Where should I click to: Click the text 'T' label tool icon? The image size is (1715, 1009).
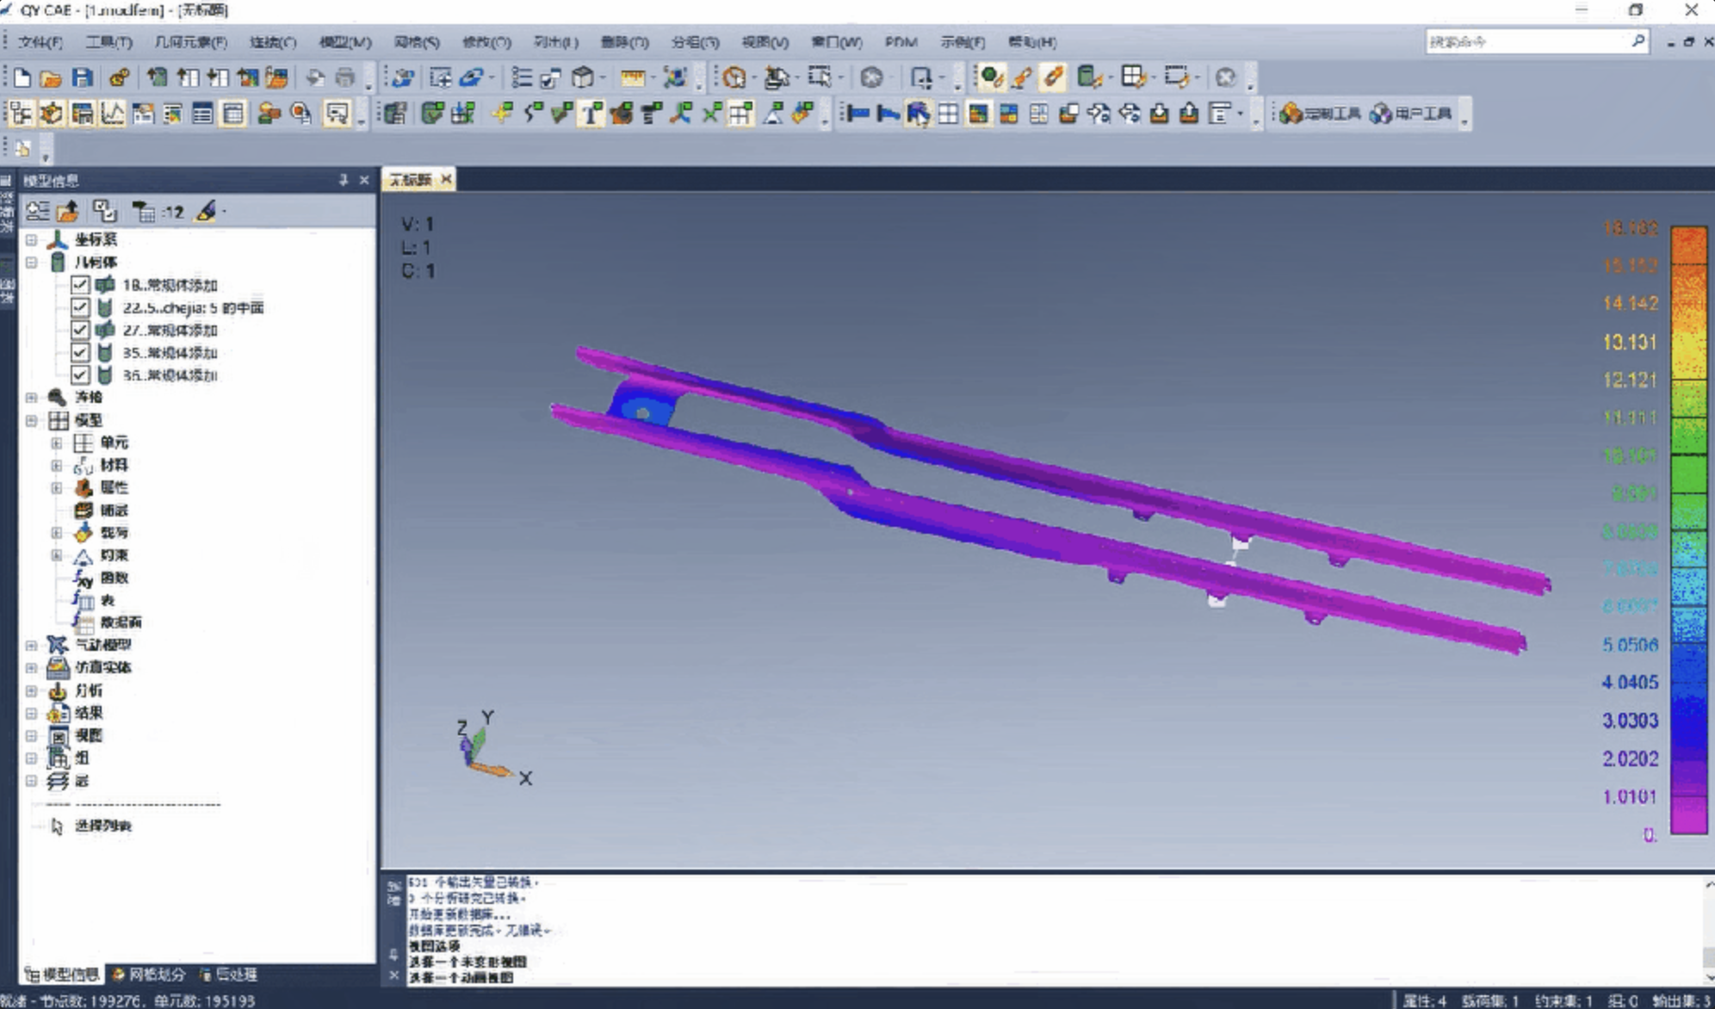591,114
